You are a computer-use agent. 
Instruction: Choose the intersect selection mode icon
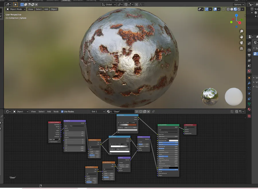click(36, 4)
